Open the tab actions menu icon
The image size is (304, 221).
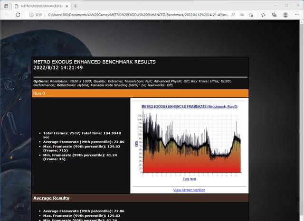(6, 6)
